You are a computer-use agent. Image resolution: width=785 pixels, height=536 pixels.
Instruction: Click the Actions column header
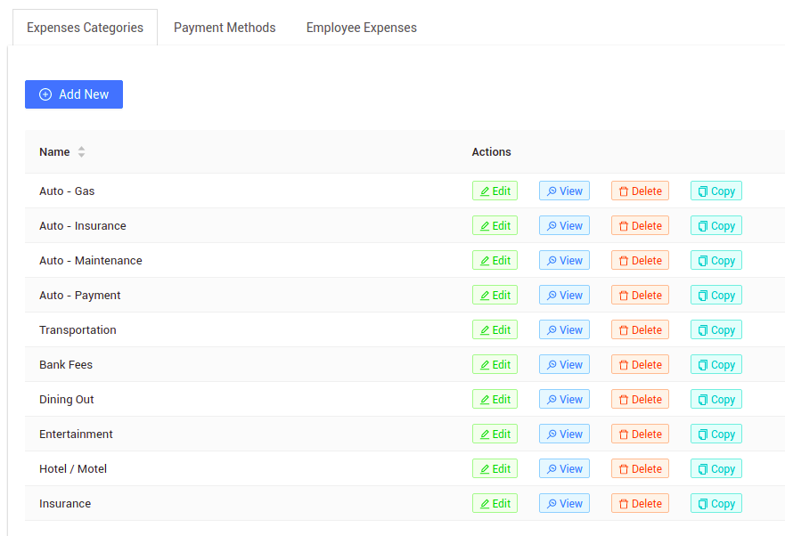(491, 152)
